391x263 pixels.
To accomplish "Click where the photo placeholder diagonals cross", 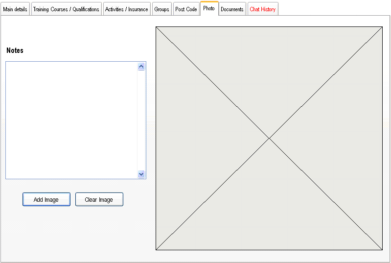I will click(x=269, y=139).
